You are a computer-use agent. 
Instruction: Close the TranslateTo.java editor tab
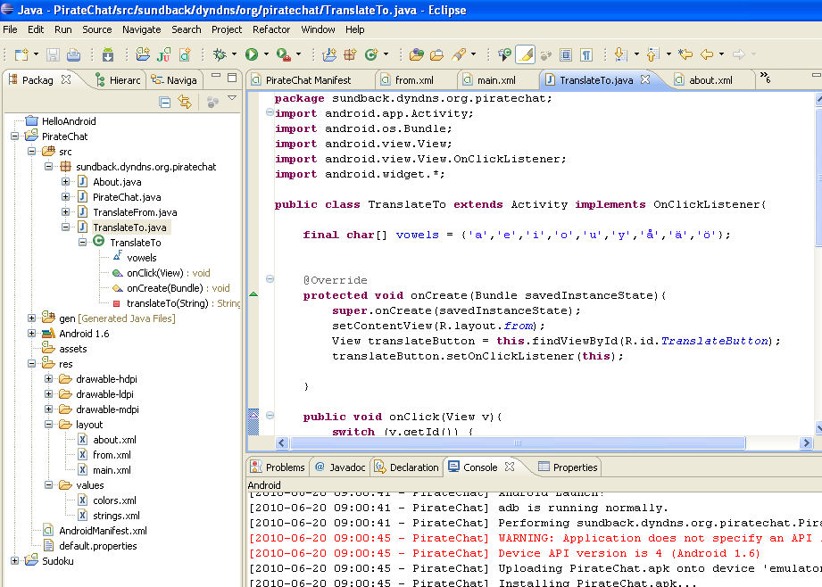646,79
